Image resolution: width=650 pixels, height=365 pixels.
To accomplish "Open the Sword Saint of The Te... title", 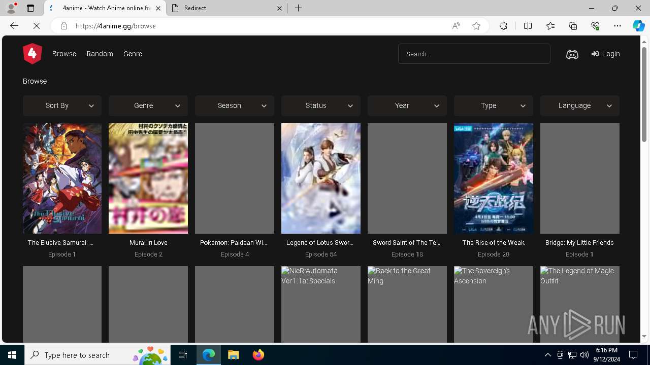I will [407, 243].
